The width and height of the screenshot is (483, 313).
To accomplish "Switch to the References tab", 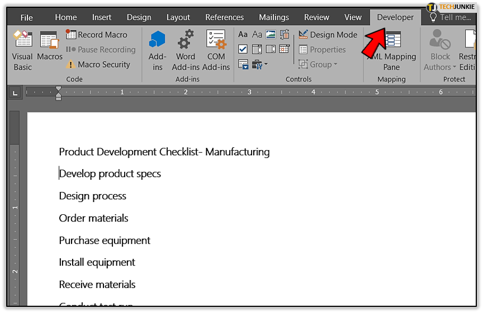I will [x=224, y=17].
